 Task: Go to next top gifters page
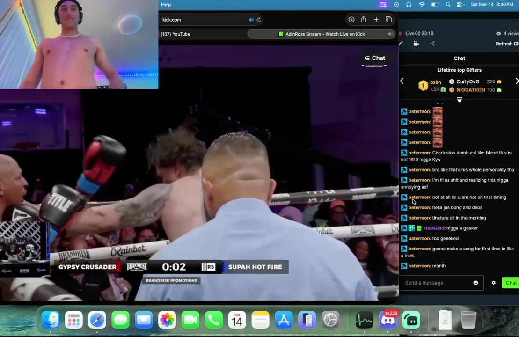pos(517,81)
